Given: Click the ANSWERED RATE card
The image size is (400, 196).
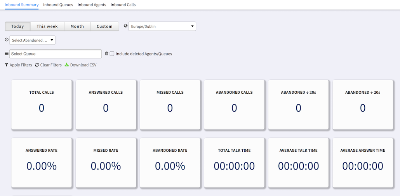Looking at the screenshot, I should click(x=42, y=163).
